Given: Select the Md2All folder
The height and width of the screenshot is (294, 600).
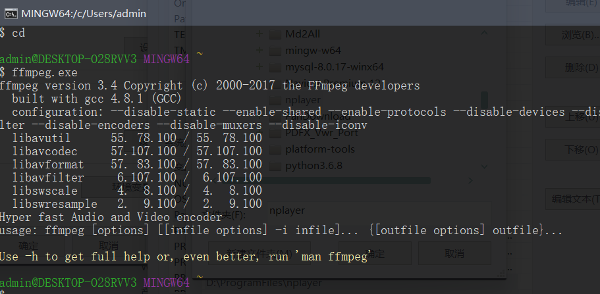Looking at the screenshot, I should 302,34.
